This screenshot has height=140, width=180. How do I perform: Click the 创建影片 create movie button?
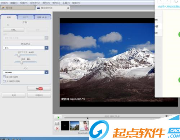tap(39, 95)
